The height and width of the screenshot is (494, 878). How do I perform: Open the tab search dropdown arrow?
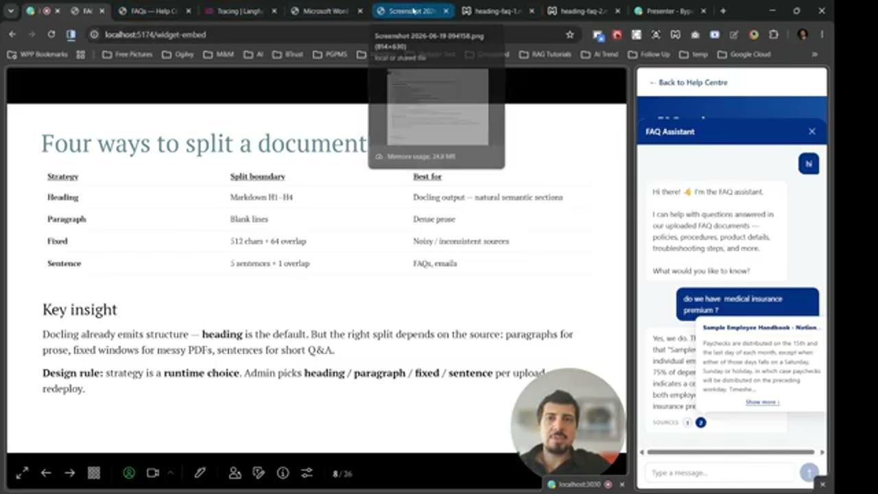[10, 11]
